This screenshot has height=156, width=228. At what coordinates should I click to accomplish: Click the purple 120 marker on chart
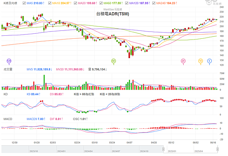pyautogui.click(x=9, y=61)
